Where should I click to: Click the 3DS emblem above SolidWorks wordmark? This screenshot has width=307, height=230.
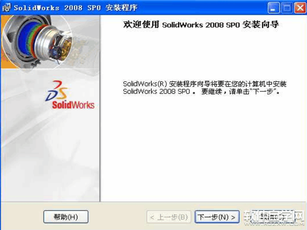(x=56, y=91)
